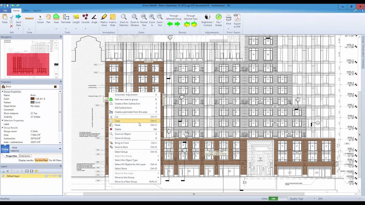Image resolution: width=365 pixels, height=205 pixels.
Task: Go to next object through selected group
Action: 177,24
